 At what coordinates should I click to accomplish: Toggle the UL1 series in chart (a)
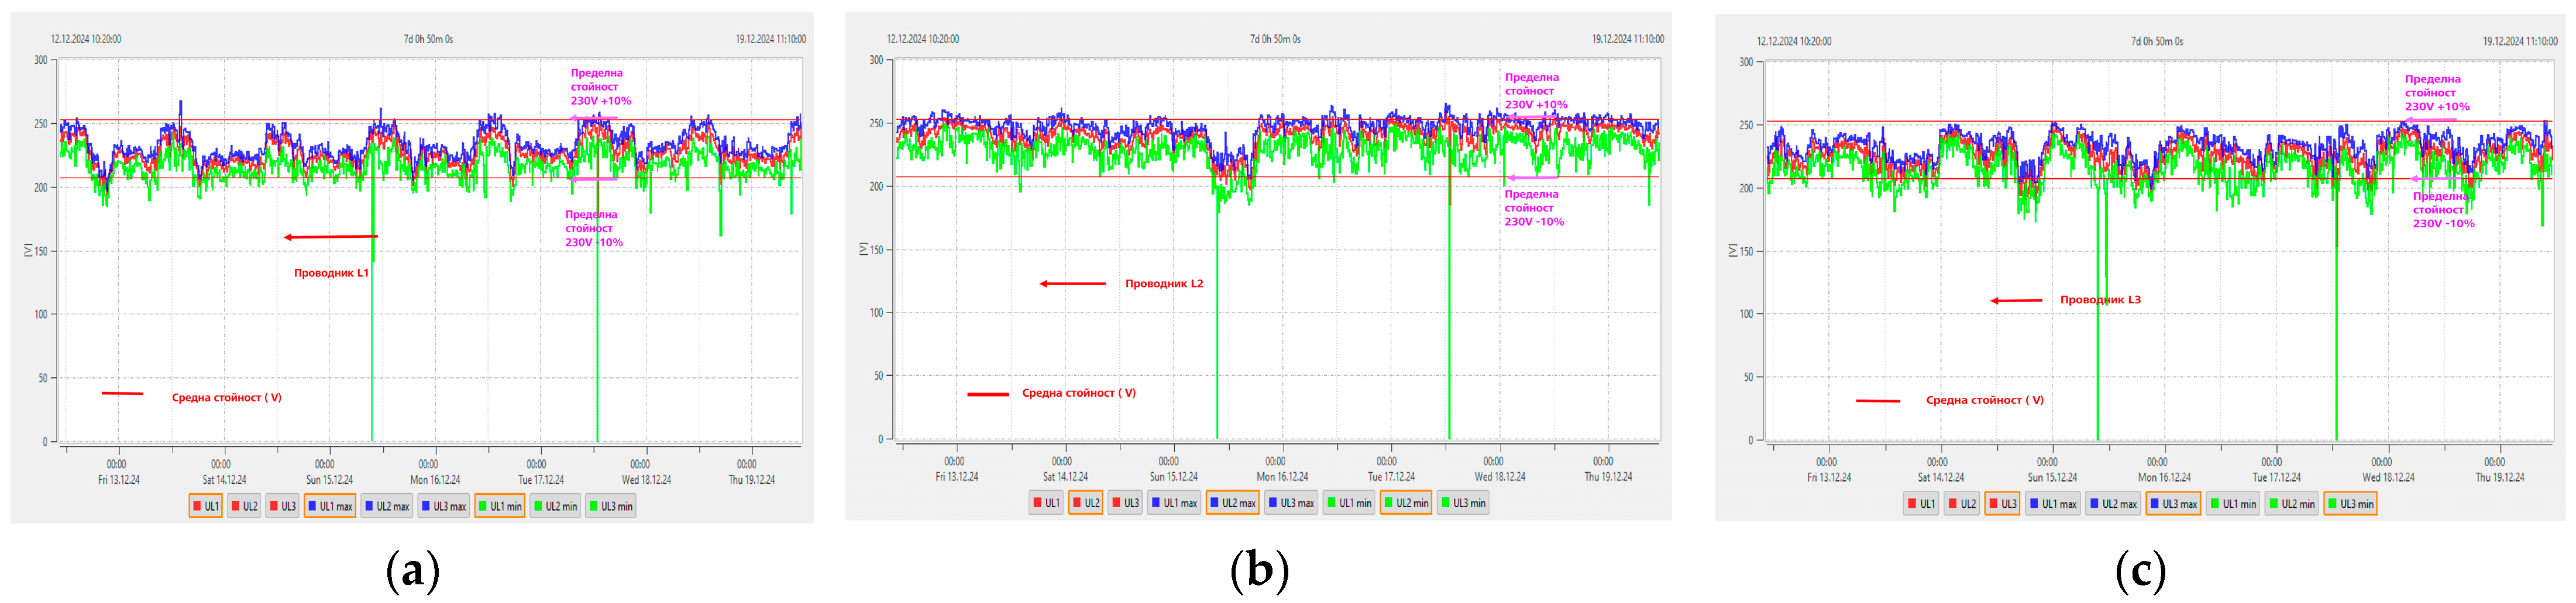205,506
